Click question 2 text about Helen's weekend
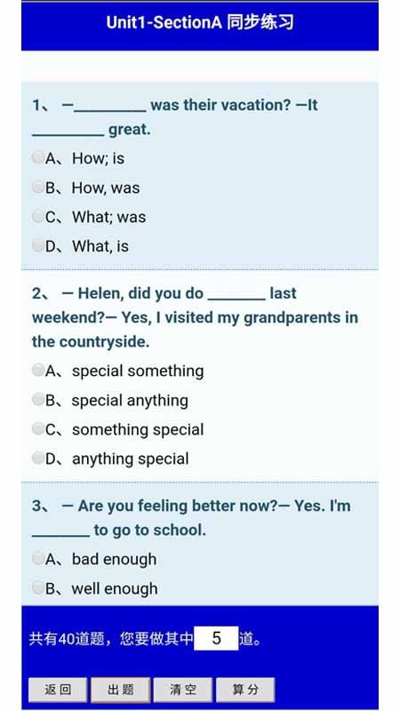The width and height of the screenshot is (400, 711). (195, 317)
